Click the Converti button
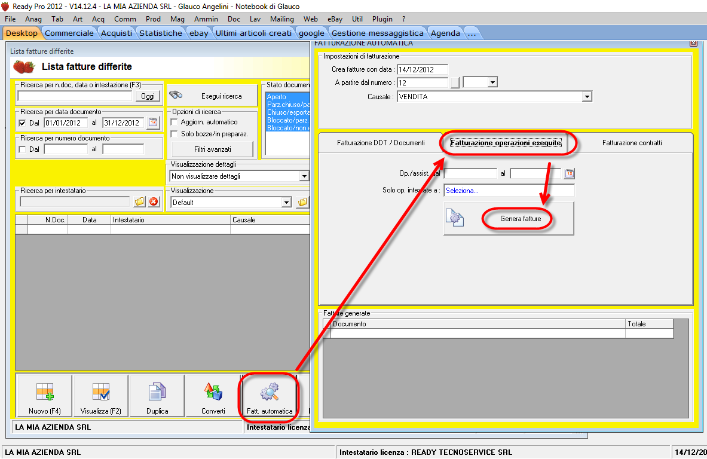The image size is (707, 459). (x=213, y=396)
